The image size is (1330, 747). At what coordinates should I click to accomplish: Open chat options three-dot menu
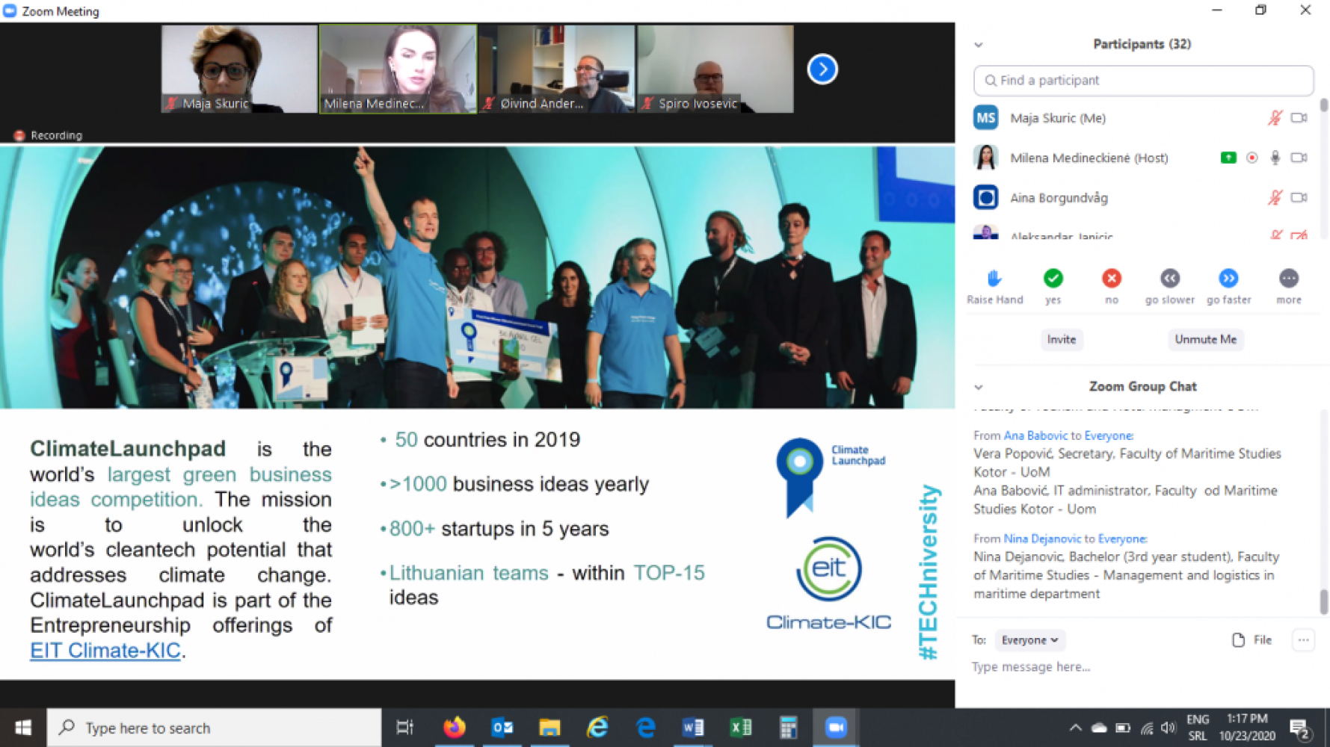(x=1303, y=640)
